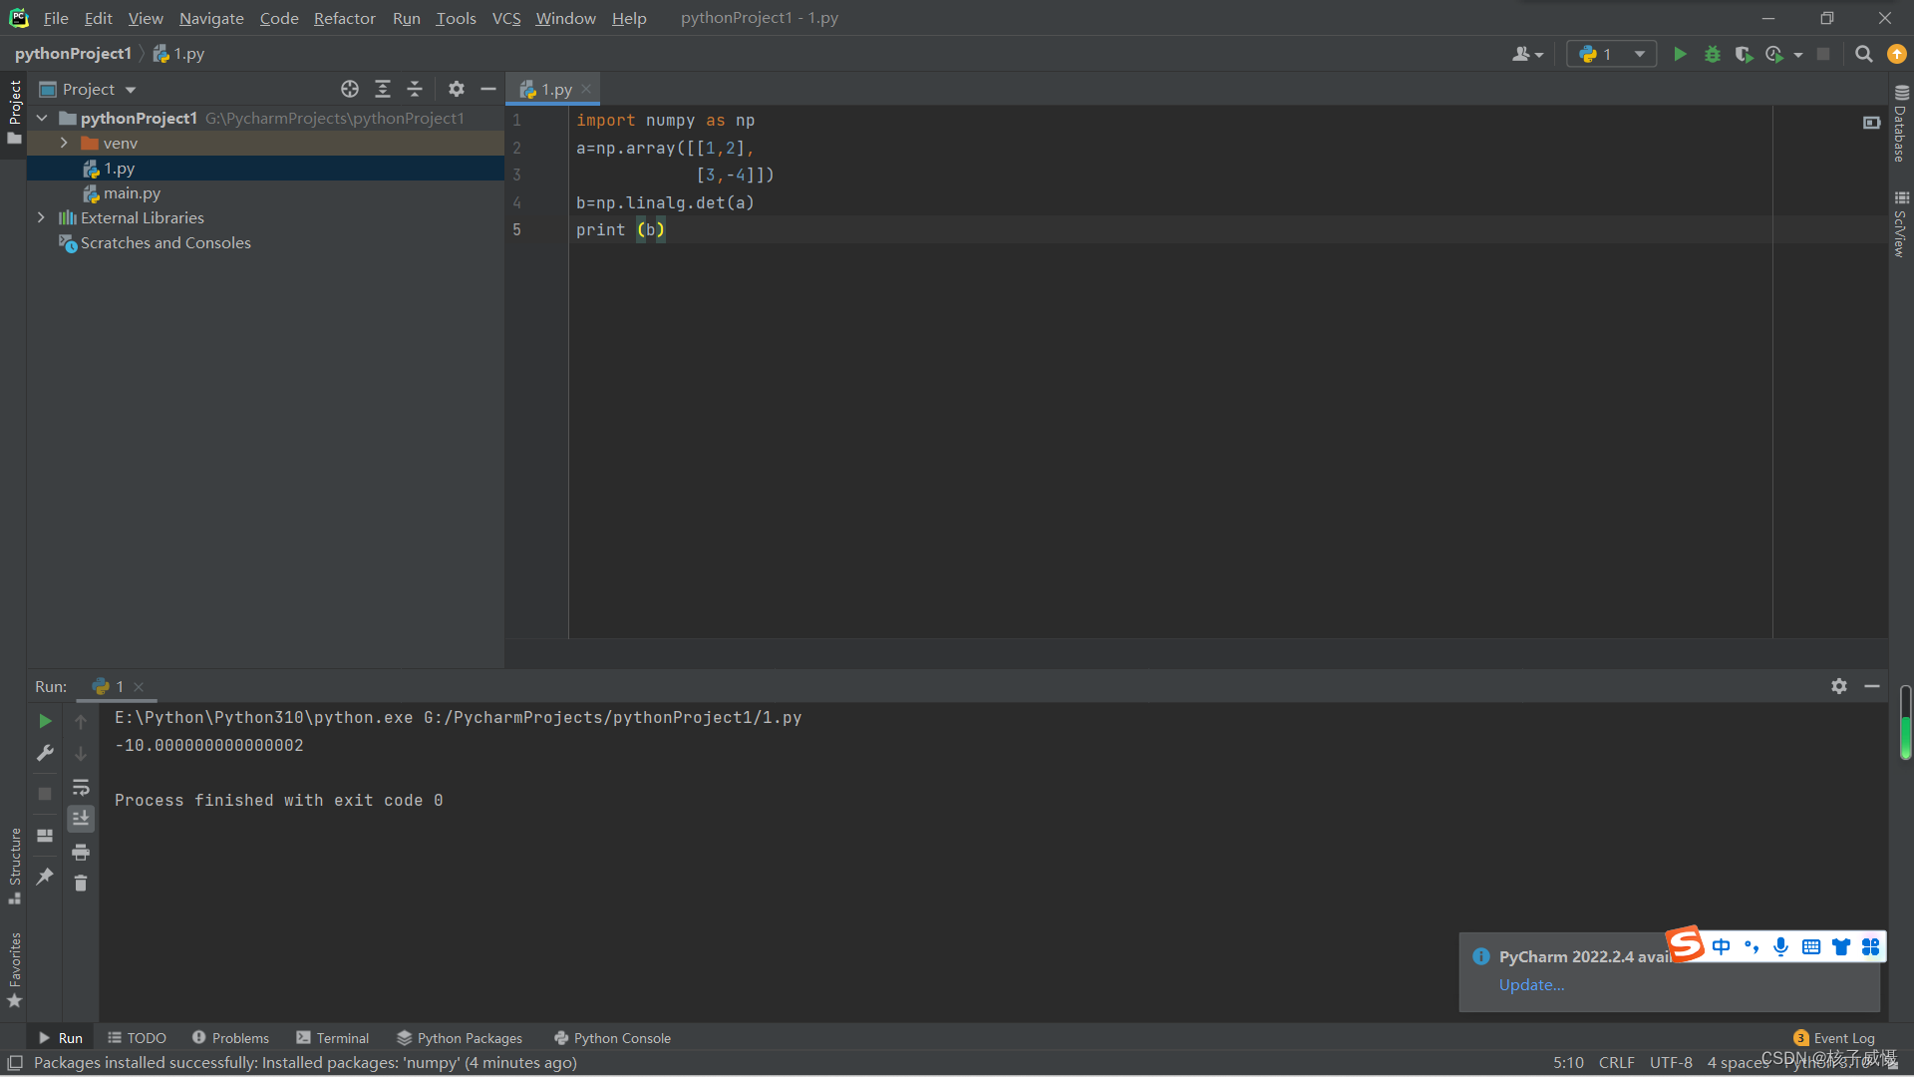Toggle soft-wrap in Run console

[x=81, y=787]
